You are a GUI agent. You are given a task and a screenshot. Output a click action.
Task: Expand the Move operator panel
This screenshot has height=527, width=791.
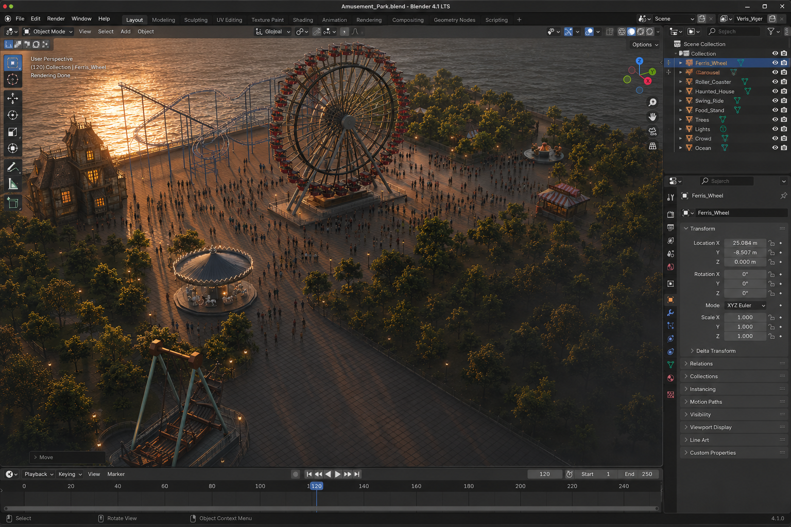pyautogui.click(x=68, y=457)
